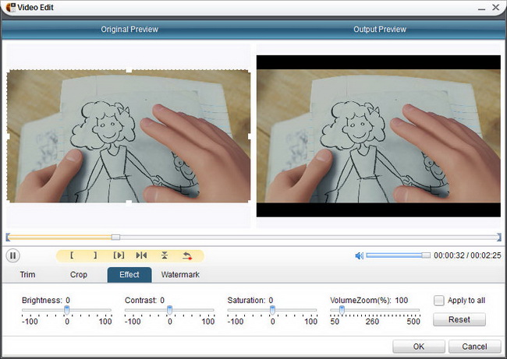Open the Trim tab
The height and width of the screenshot is (359, 507).
pyautogui.click(x=27, y=275)
